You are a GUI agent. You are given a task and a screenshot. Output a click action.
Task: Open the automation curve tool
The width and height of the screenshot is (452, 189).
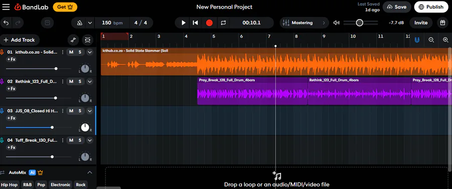pyautogui.click(x=73, y=40)
